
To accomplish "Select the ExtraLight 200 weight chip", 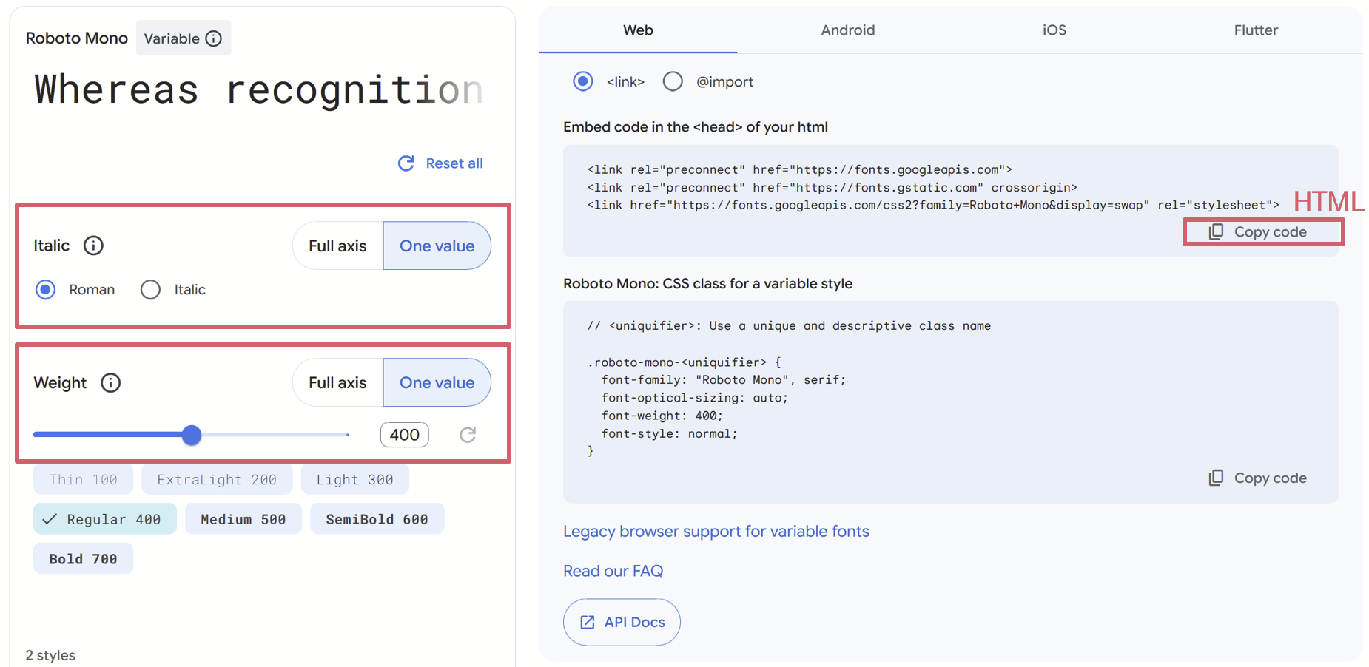I will 217,480.
